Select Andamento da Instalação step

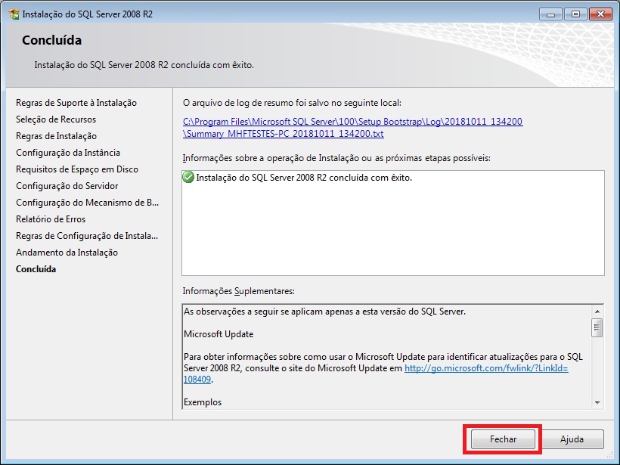[67, 253]
